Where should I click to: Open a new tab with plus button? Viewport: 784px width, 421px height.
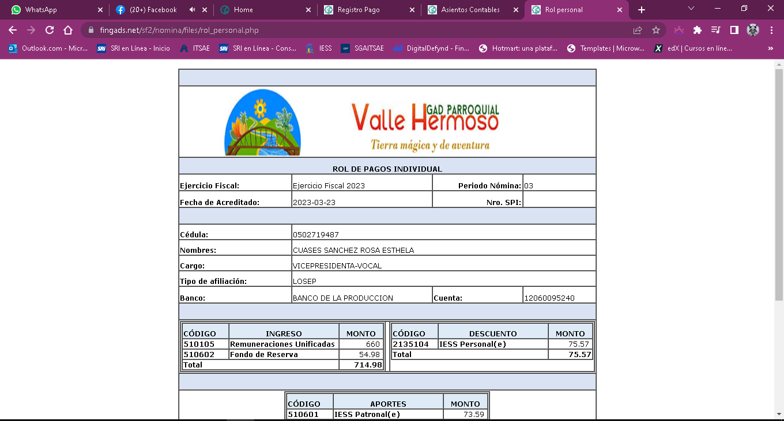642,10
